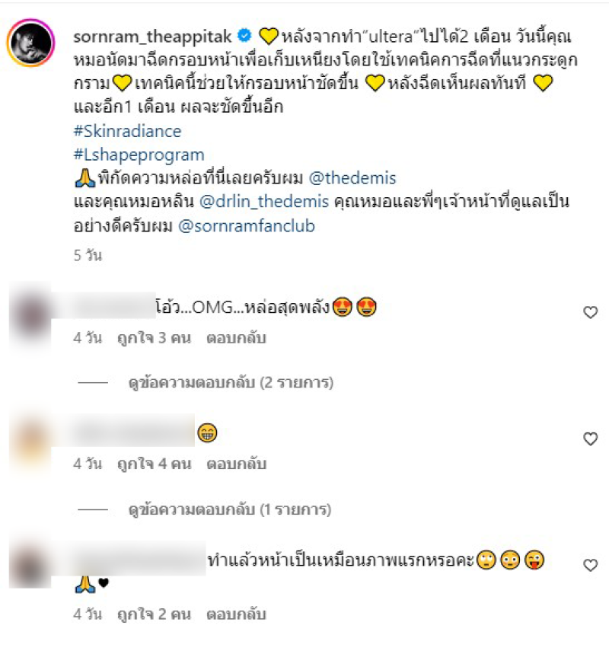The width and height of the screenshot is (609, 654).
Task: Expand the 1 reply under emoji comment
Action: pos(229,509)
